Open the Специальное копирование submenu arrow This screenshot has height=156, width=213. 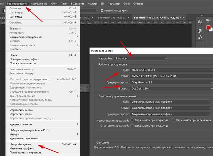point(78,37)
